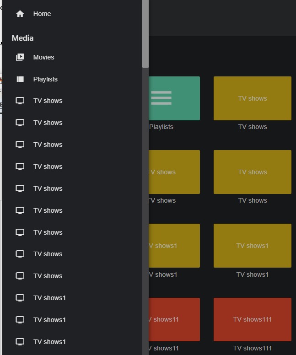
Task: Open the green Playlists card
Action: click(174, 98)
